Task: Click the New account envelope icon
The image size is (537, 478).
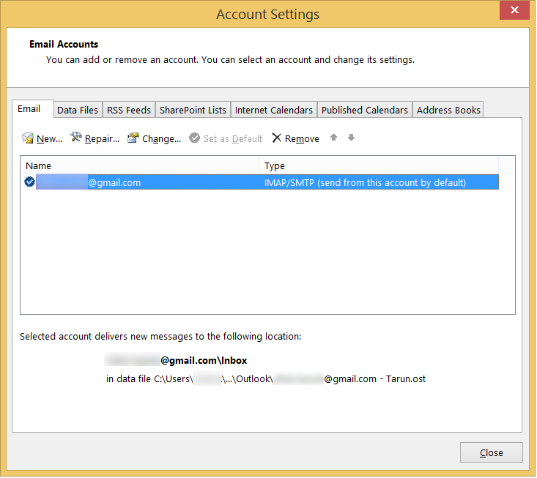Action: pyautogui.click(x=27, y=138)
